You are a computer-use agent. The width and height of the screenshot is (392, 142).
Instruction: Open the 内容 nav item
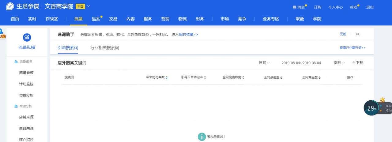coord(130,19)
